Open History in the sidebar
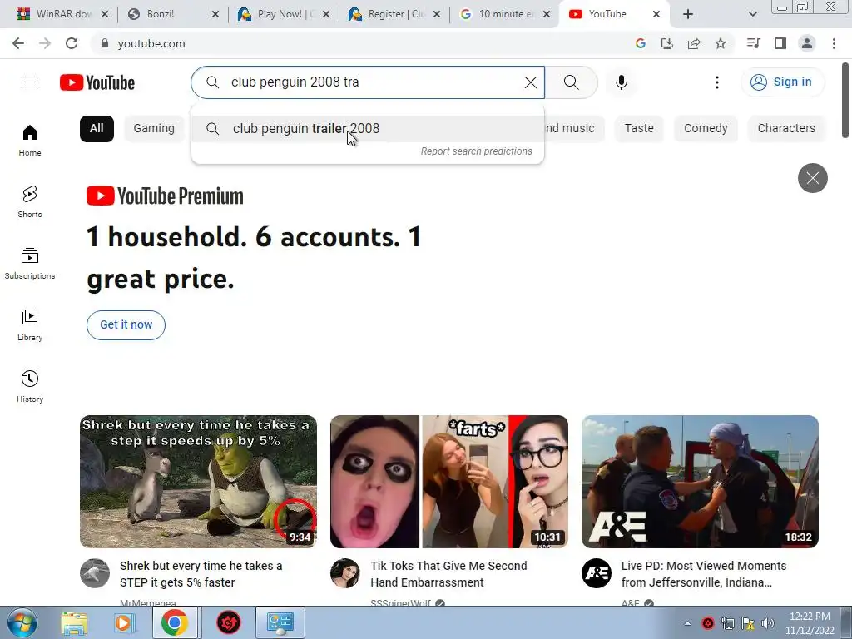Viewport: 852px width, 639px height. [x=30, y=386]
